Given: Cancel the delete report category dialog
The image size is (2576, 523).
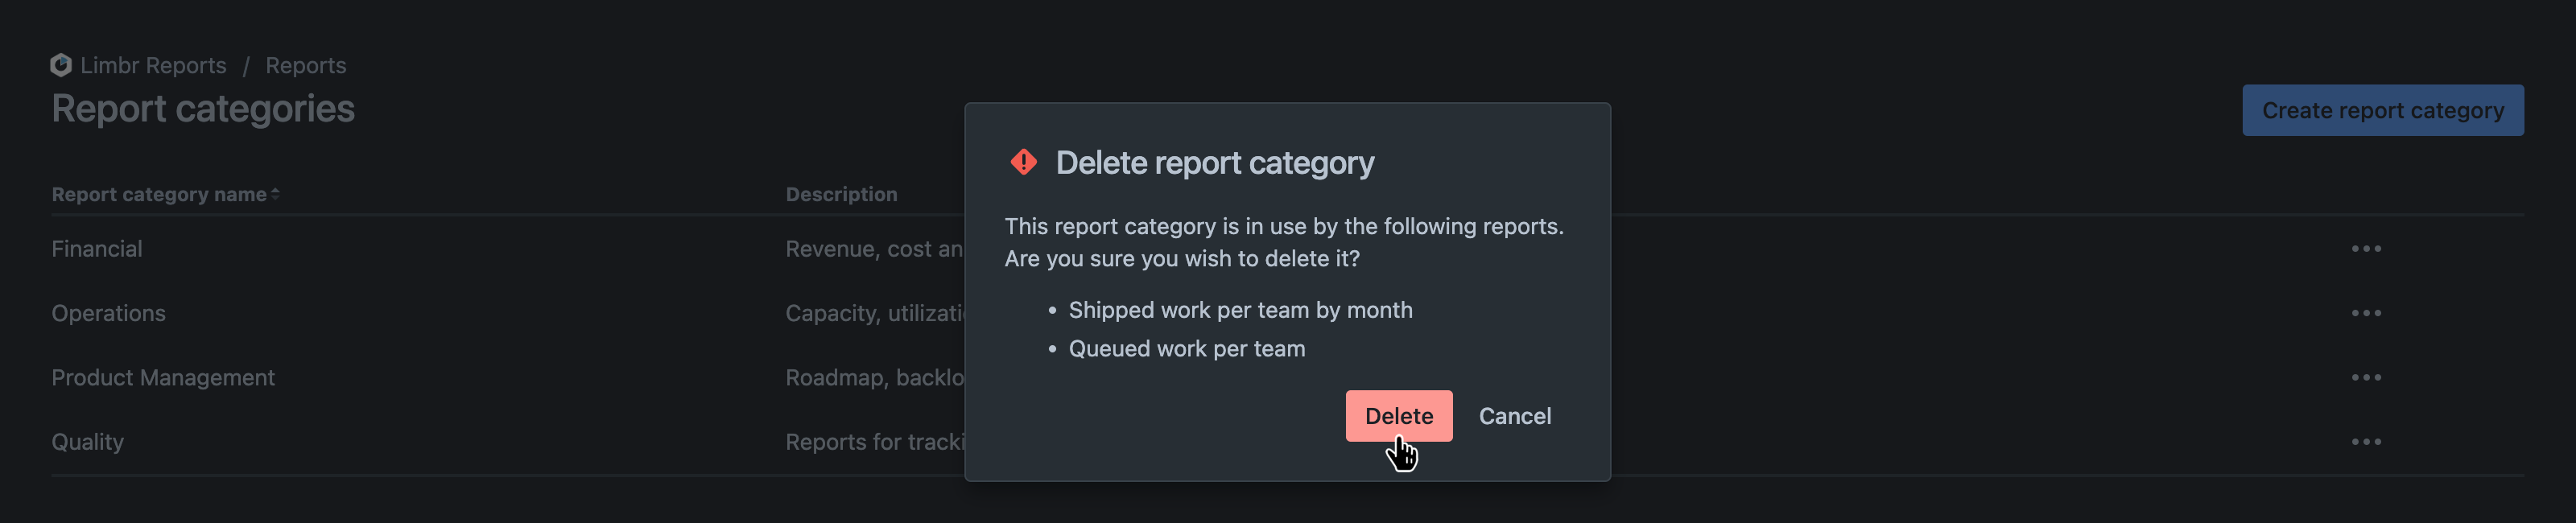Looking at the screenshot, I should pyautogui.click(x=1515, y=416).
